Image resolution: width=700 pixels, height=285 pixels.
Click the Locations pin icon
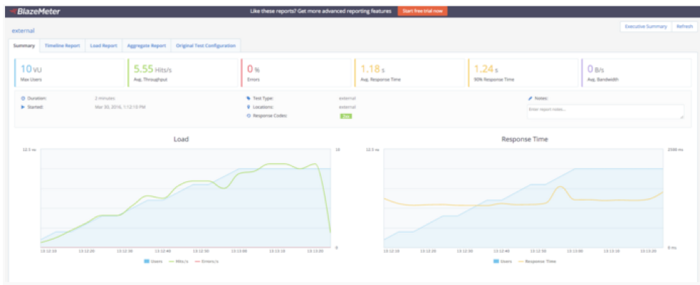pos(248,107)
